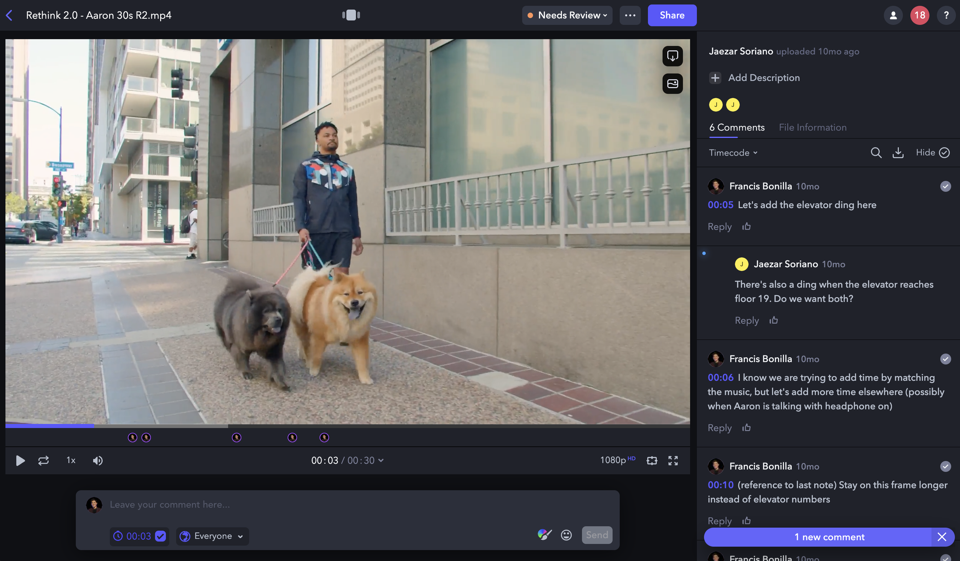Enter fullscreen video mode

pos(673,460)
